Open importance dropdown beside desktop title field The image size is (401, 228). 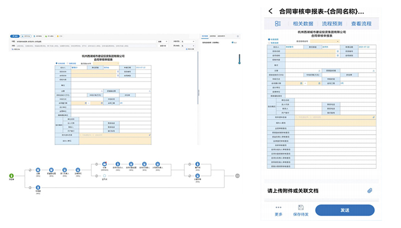pyautogui.click(x=162, y=41)
